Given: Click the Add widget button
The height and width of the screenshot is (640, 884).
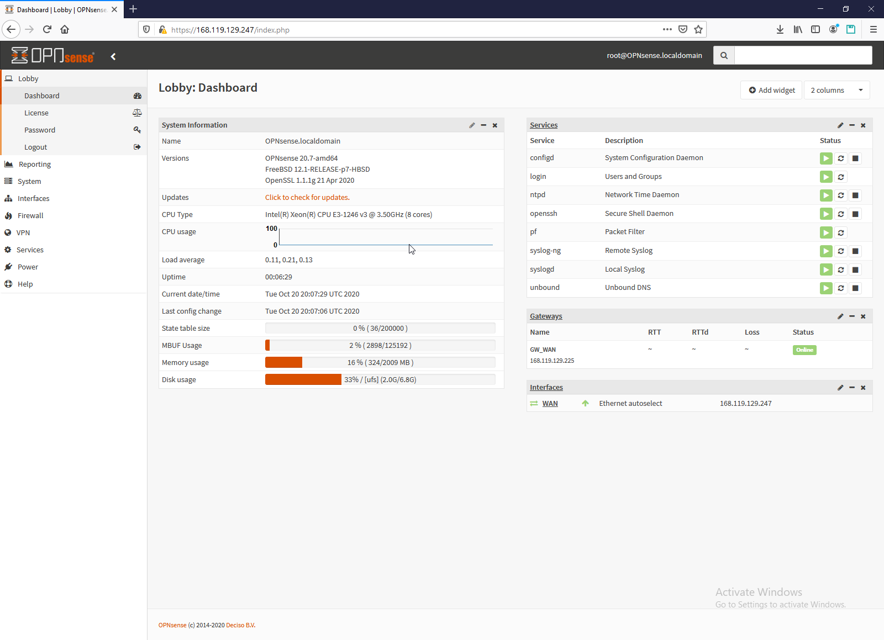Looking at the screenshot, I should pyautogui.click(x=772, y=90).
